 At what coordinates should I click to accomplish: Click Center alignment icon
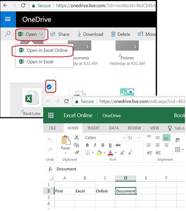pos(157,145)
